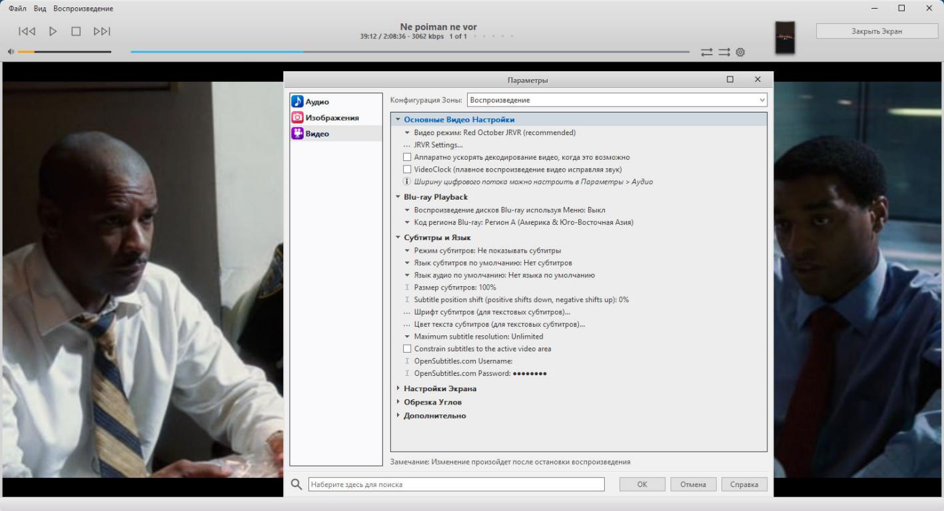The height and width of the screenshot is (511, 944).
Task: Click the volume slider track
Action: point(65,52)
